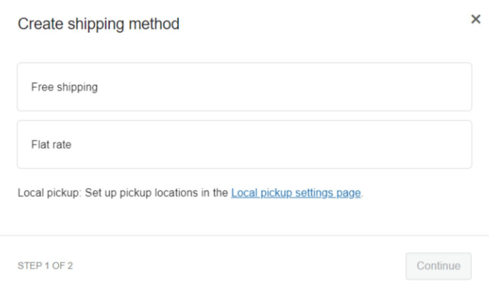Screen dimensions: 489x281
Task: Dismiss the dialog with the X icon
Action: [x=476, y=21]
